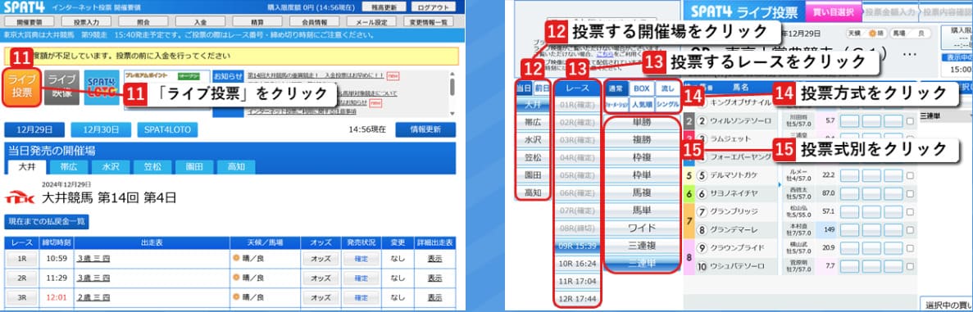This screenshot has height=312, width=973.
Task: Choose the 三連複 bet type
Action: tap(643, 246)
